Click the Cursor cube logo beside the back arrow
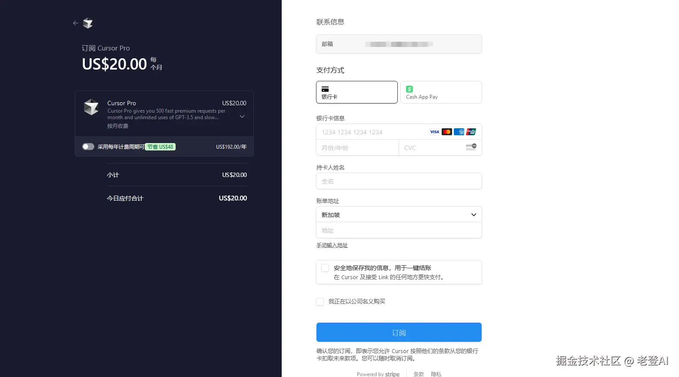 (88, 23)
